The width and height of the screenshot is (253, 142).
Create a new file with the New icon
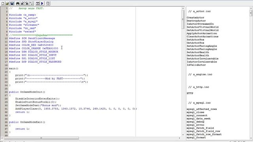coord(3,3)
